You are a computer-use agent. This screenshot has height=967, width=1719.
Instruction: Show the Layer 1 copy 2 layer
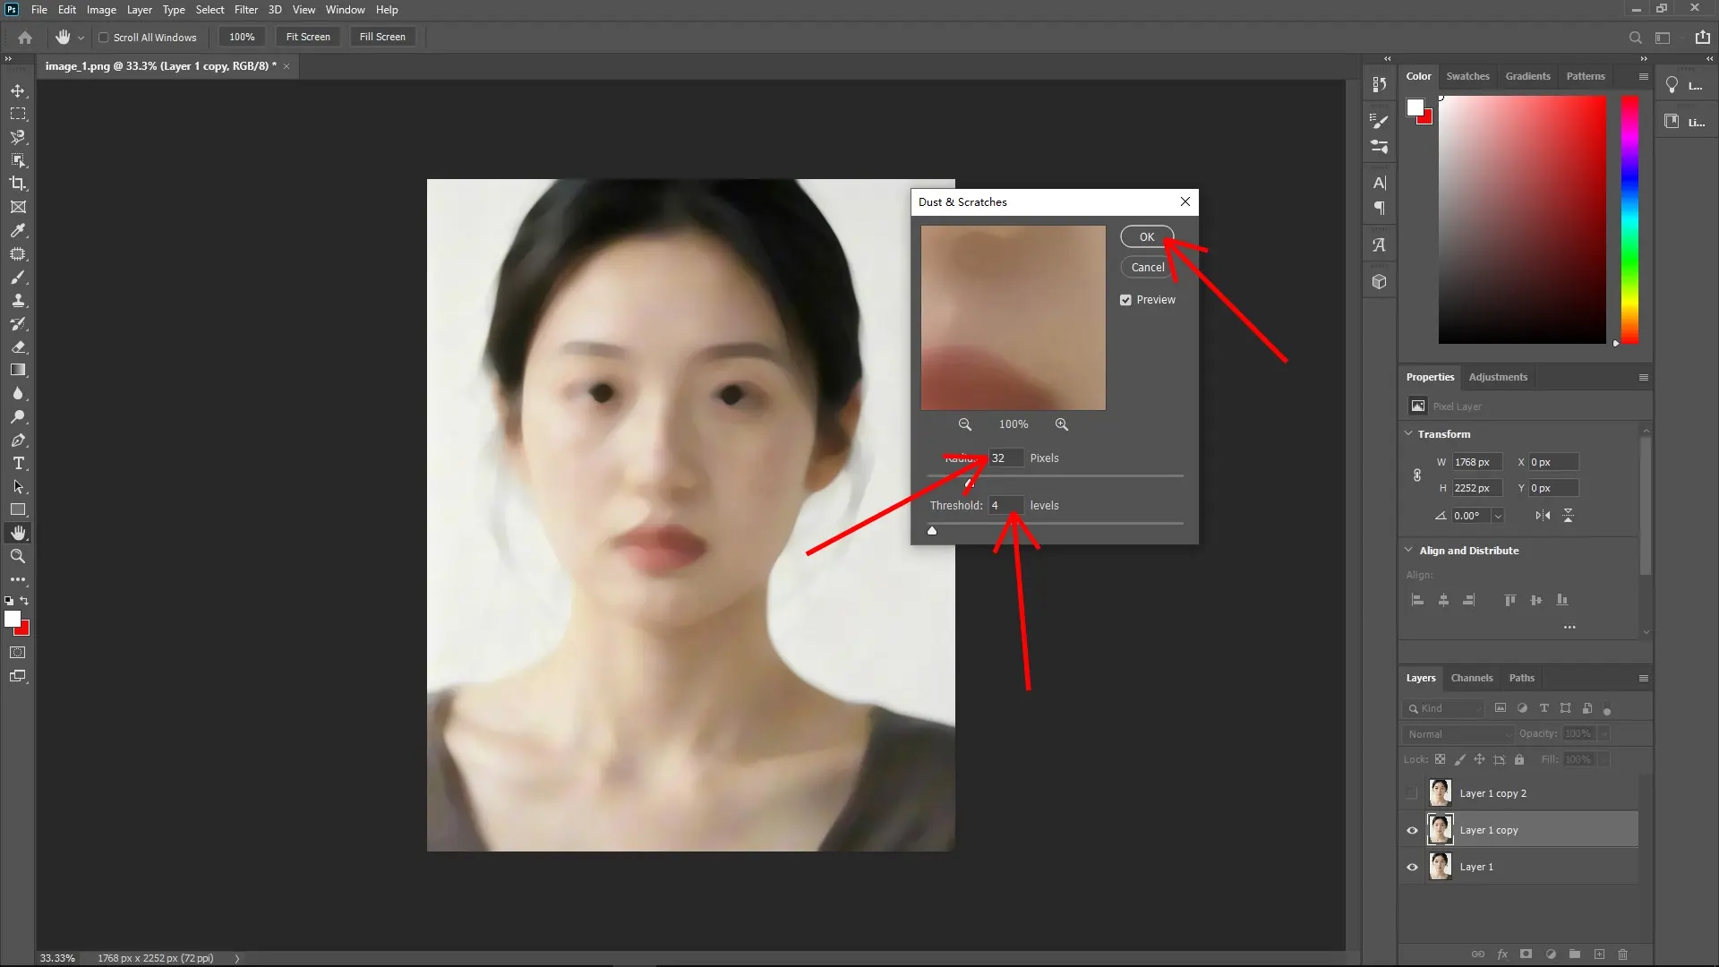1411,792
